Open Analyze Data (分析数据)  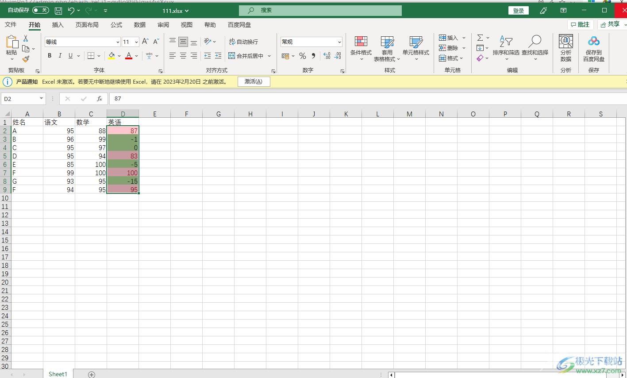click(x=566, y=49)
